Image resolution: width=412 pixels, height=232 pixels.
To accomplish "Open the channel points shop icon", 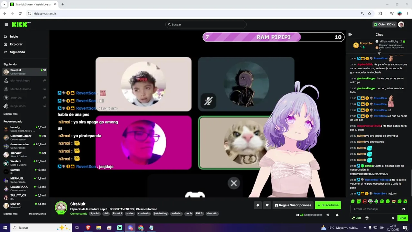I will [367, 218].
